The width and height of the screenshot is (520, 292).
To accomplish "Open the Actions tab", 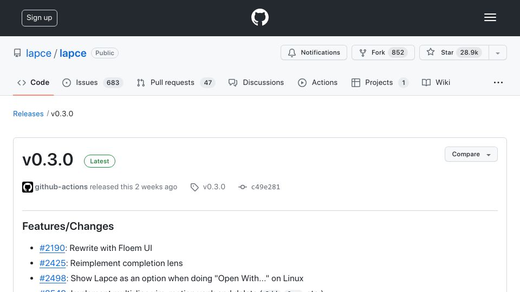I will click(318, 82).
